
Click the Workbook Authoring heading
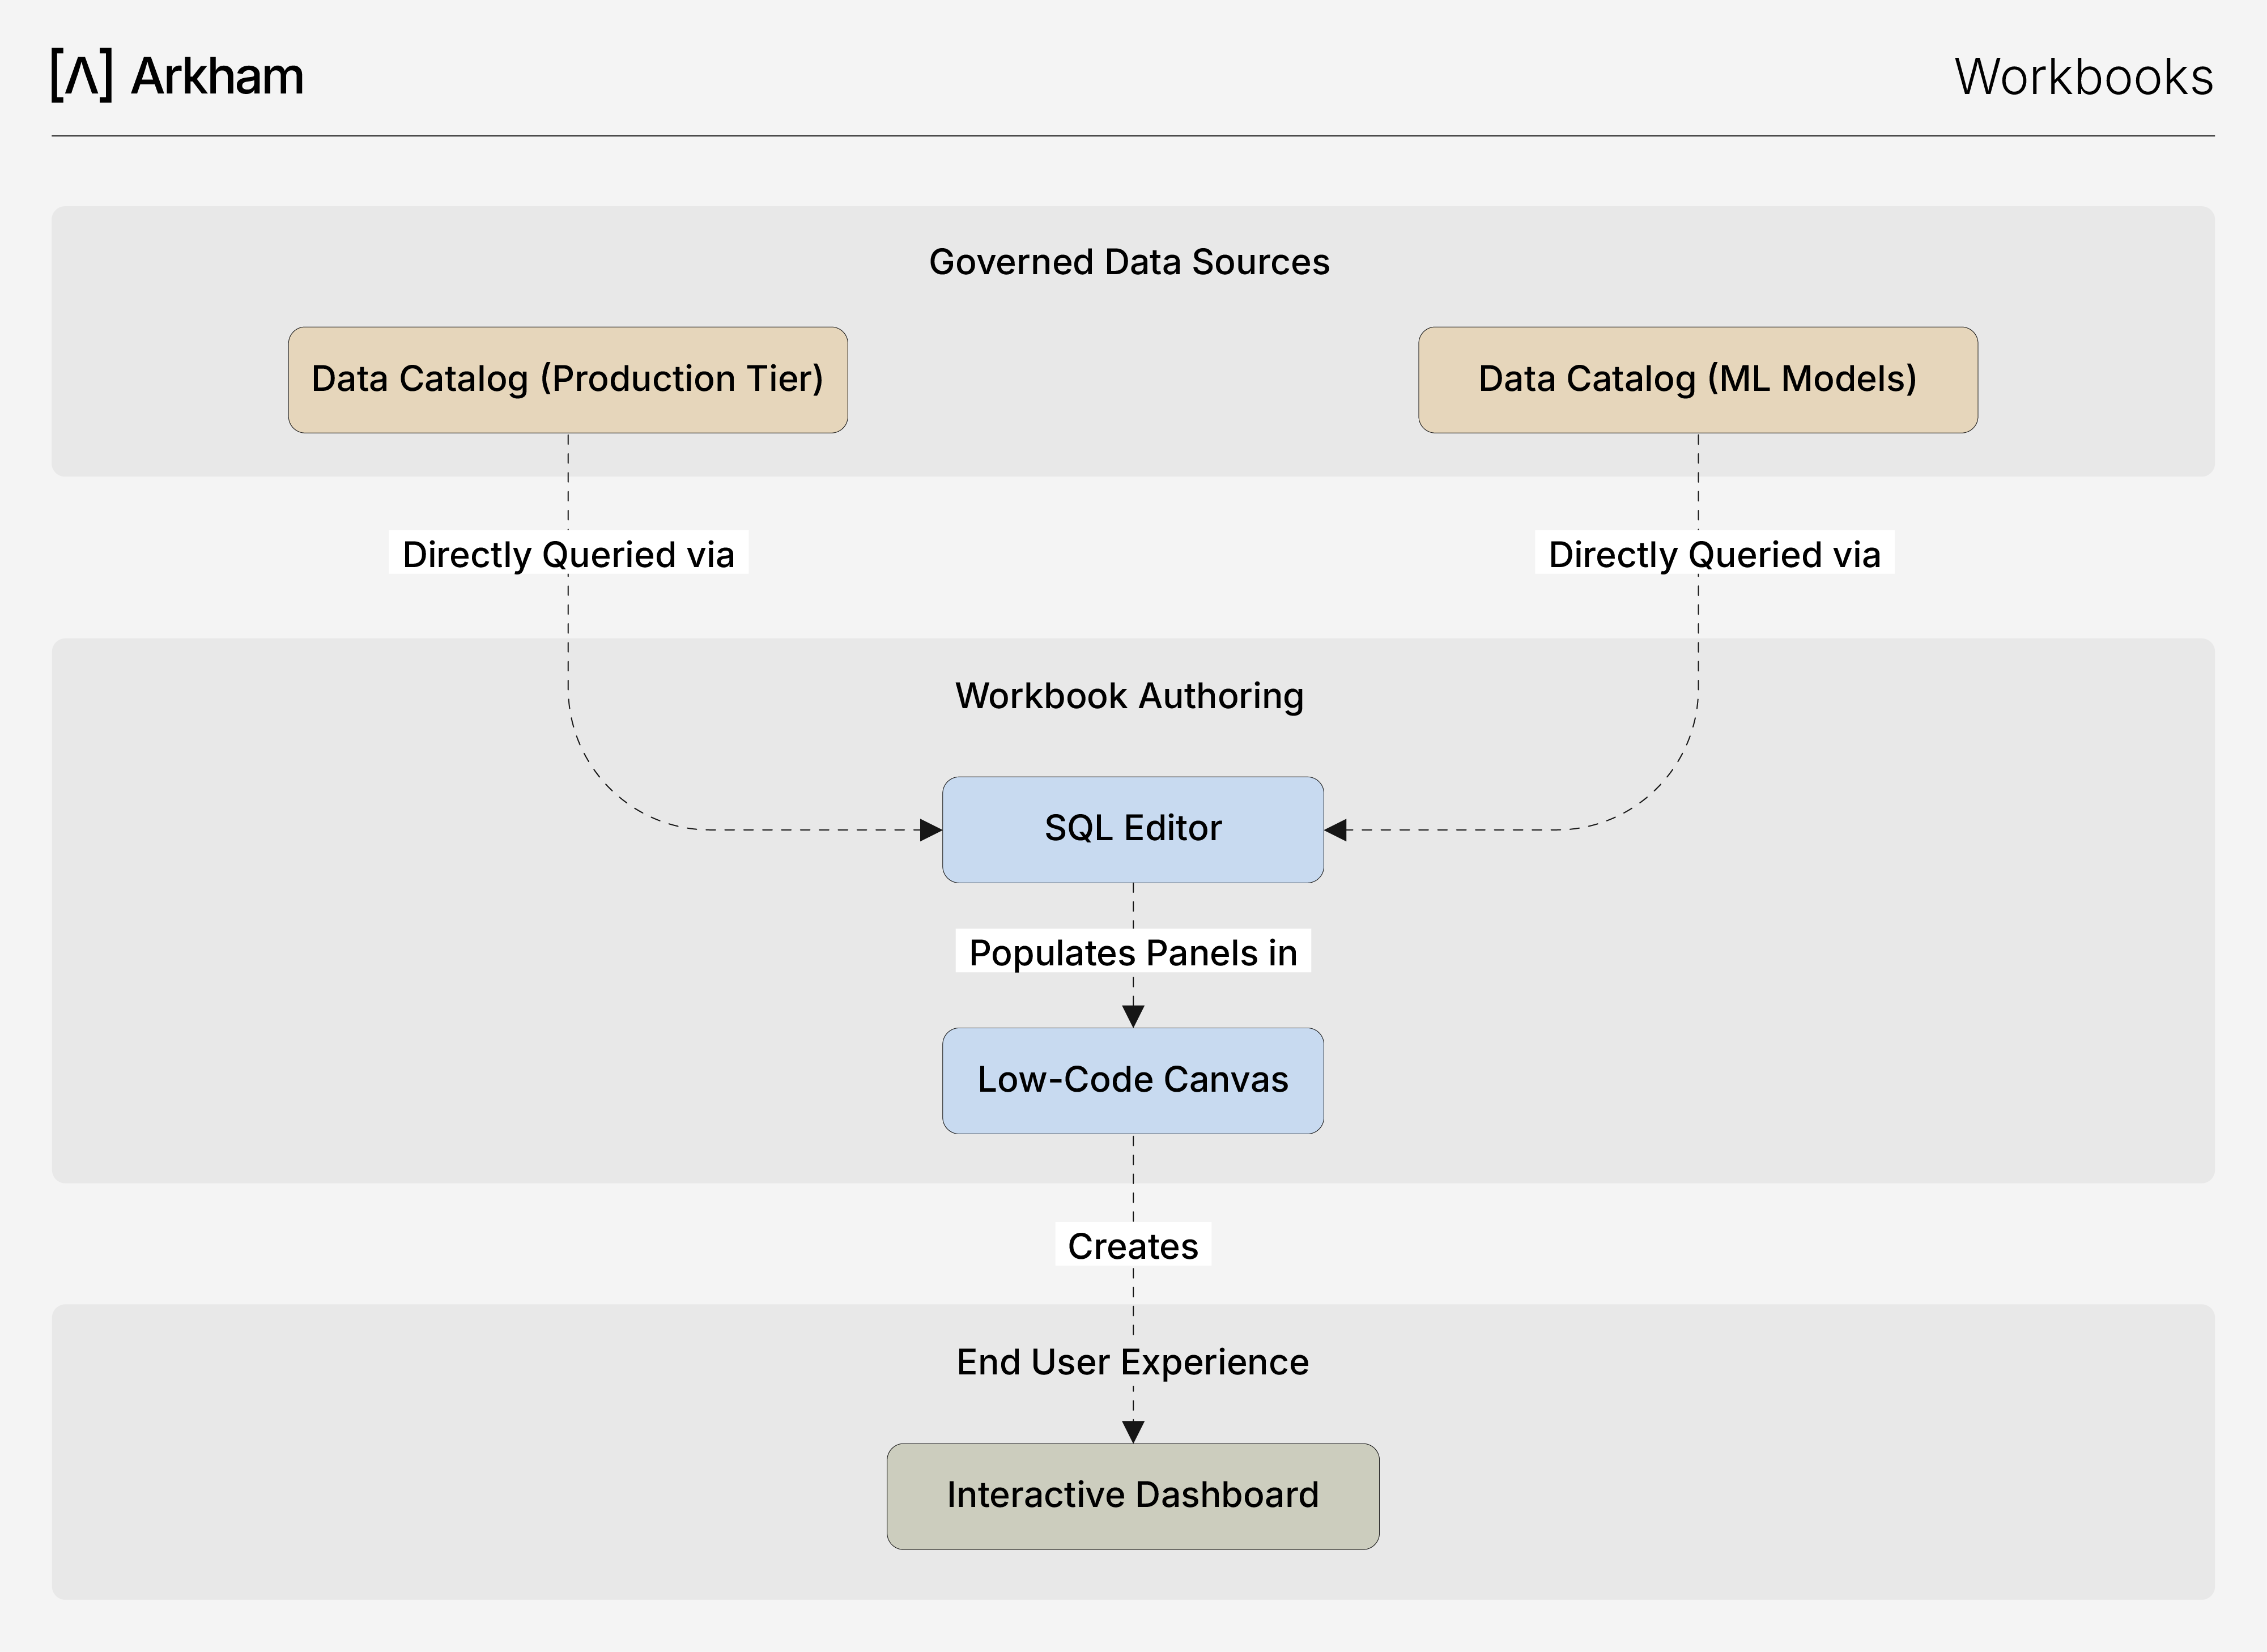click(x=1129, y=696)
